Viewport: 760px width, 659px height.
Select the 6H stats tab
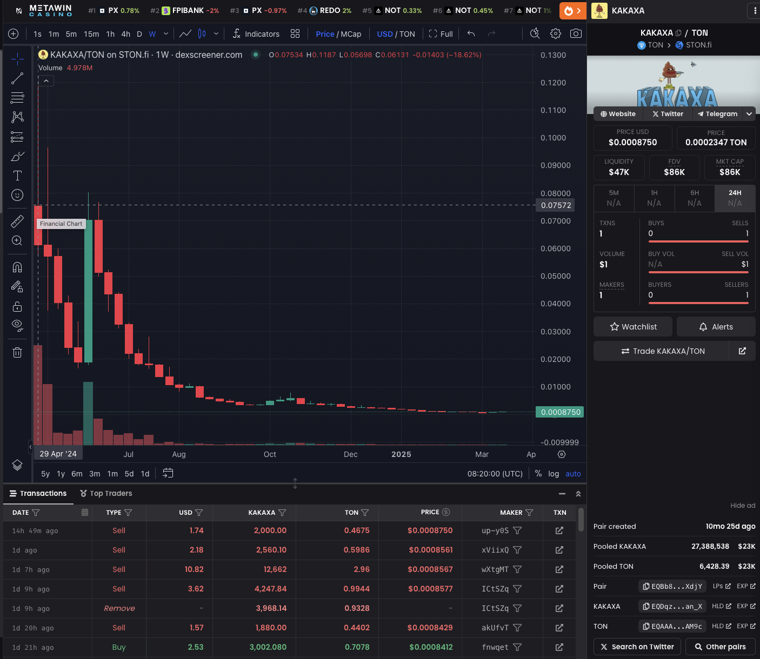coord(695,198)
